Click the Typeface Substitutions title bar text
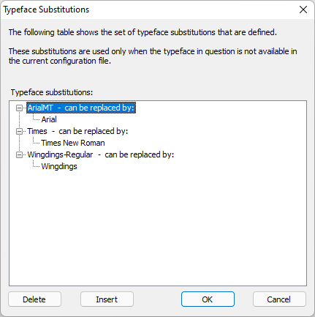 (46, 10)
